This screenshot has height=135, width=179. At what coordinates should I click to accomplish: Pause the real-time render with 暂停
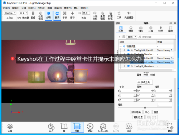33,15
